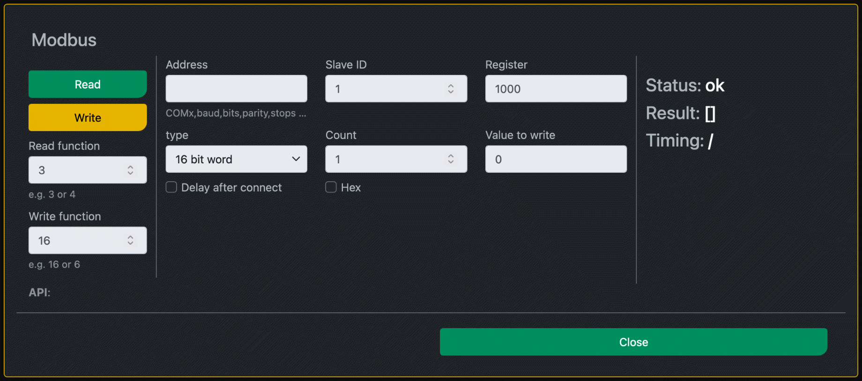Click the Count field showing 1
This screenshot has height=381, width=862.
(x=384, y=159)
